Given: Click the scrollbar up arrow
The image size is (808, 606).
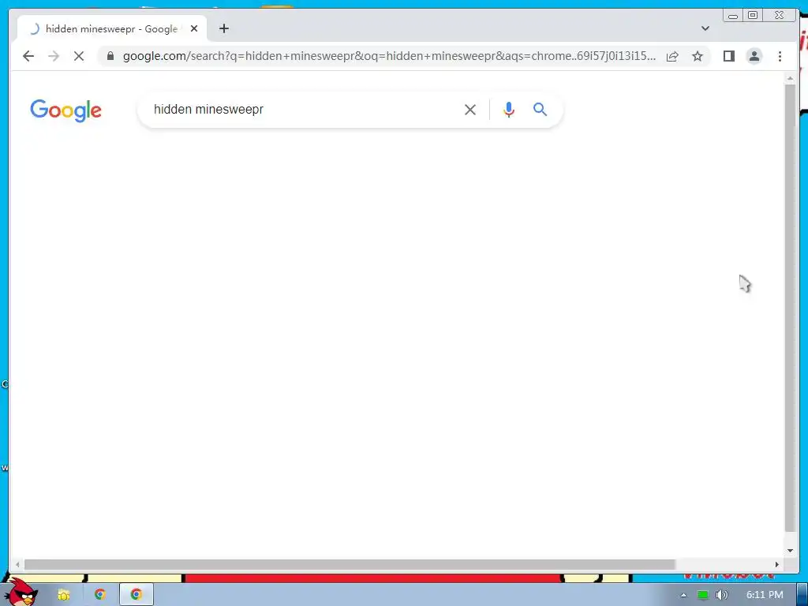Looking at the screenshot, I should pos(790,78).
